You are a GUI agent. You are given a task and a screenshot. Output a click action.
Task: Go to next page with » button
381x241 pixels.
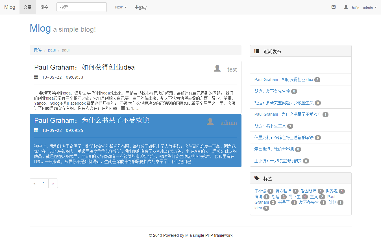[53, 183]
